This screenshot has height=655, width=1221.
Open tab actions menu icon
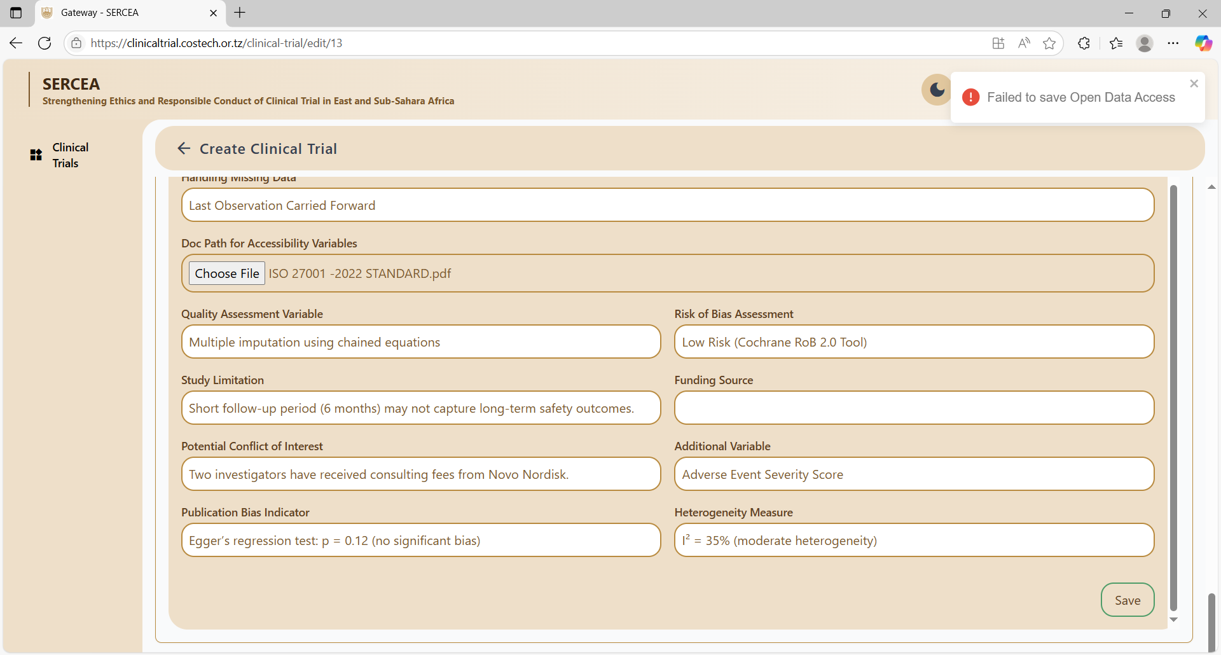coord(16,13)
